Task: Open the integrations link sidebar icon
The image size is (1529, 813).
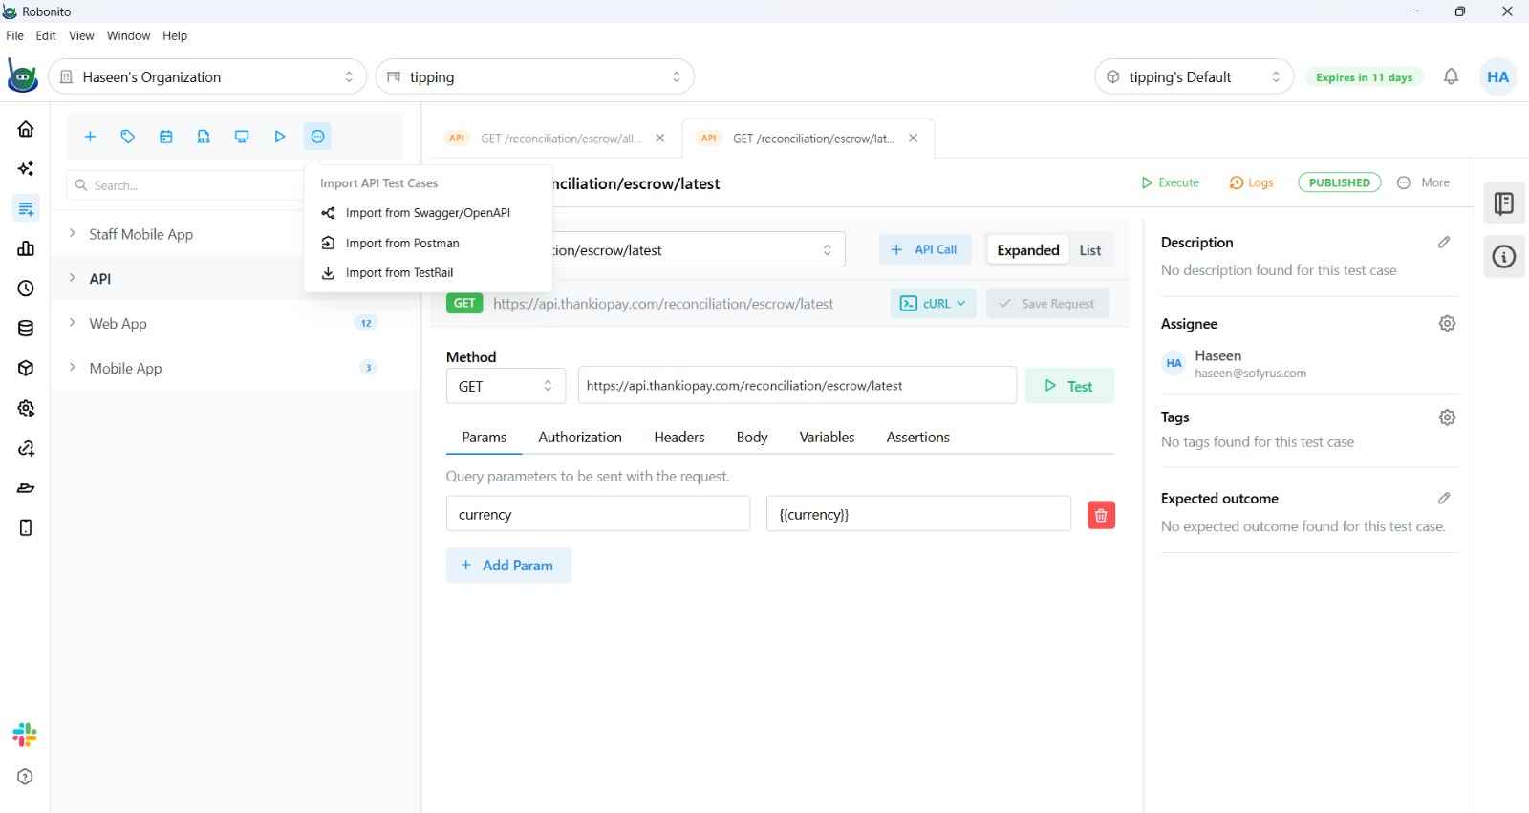Action: [x=26, y=448]
